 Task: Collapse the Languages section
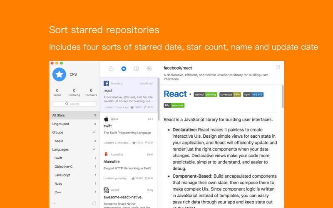pyautogui.click(x=94, y=149)
